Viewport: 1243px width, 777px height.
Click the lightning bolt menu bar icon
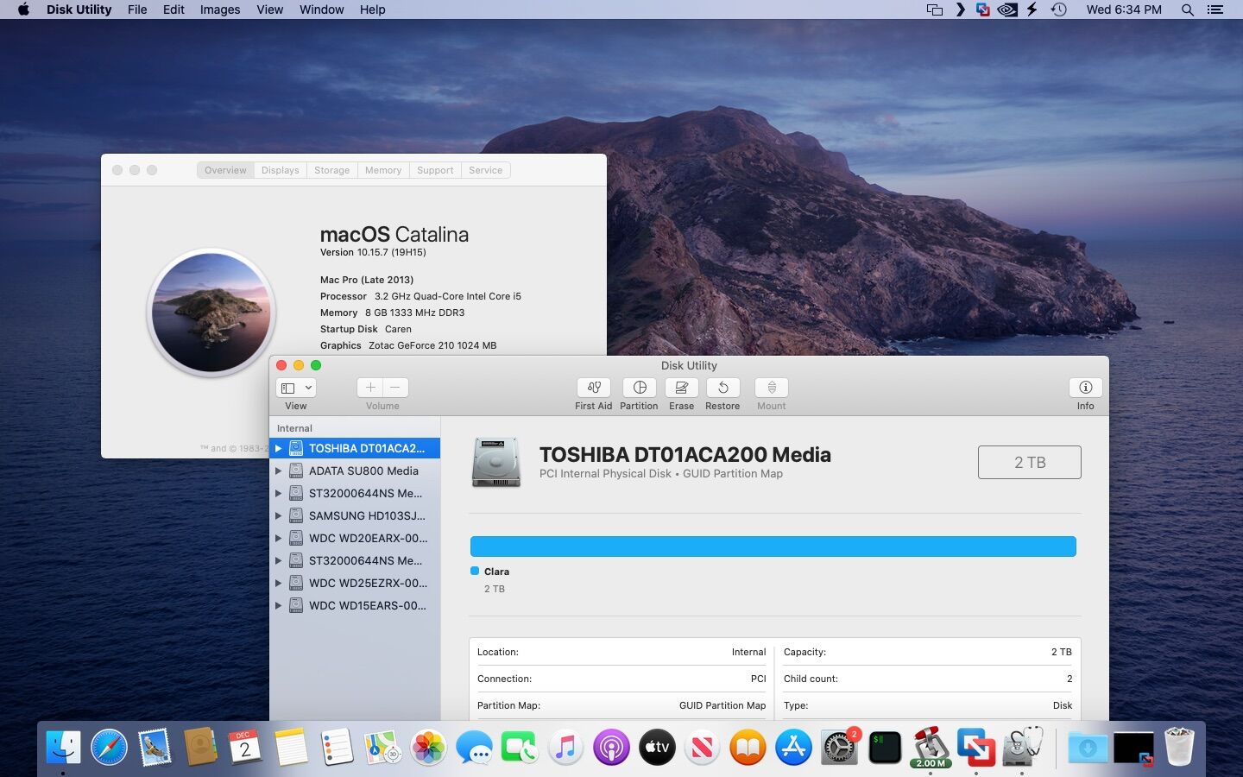(1032, 9)
